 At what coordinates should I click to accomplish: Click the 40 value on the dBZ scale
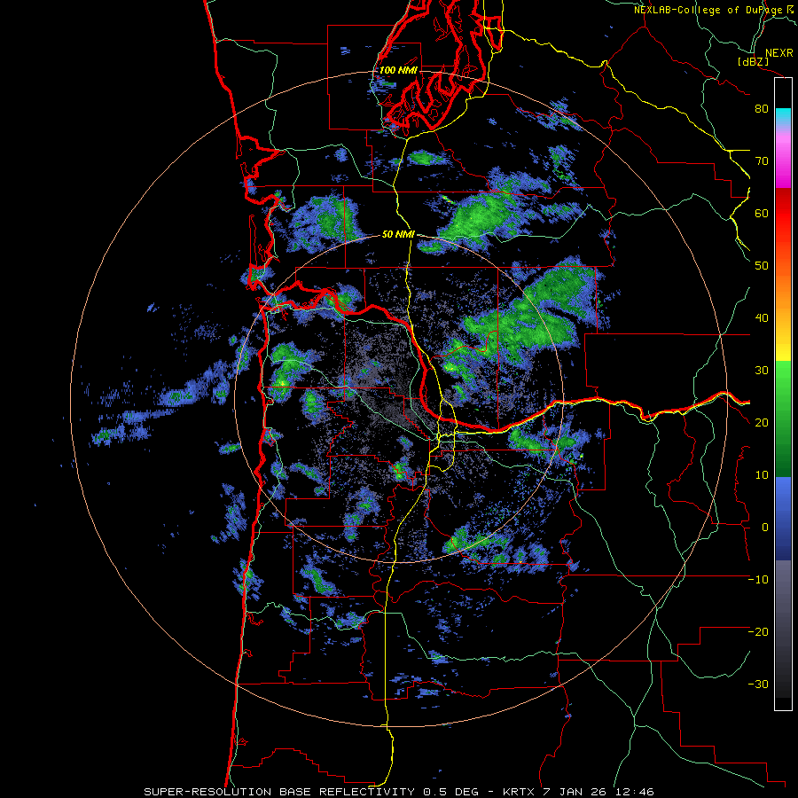762,318
